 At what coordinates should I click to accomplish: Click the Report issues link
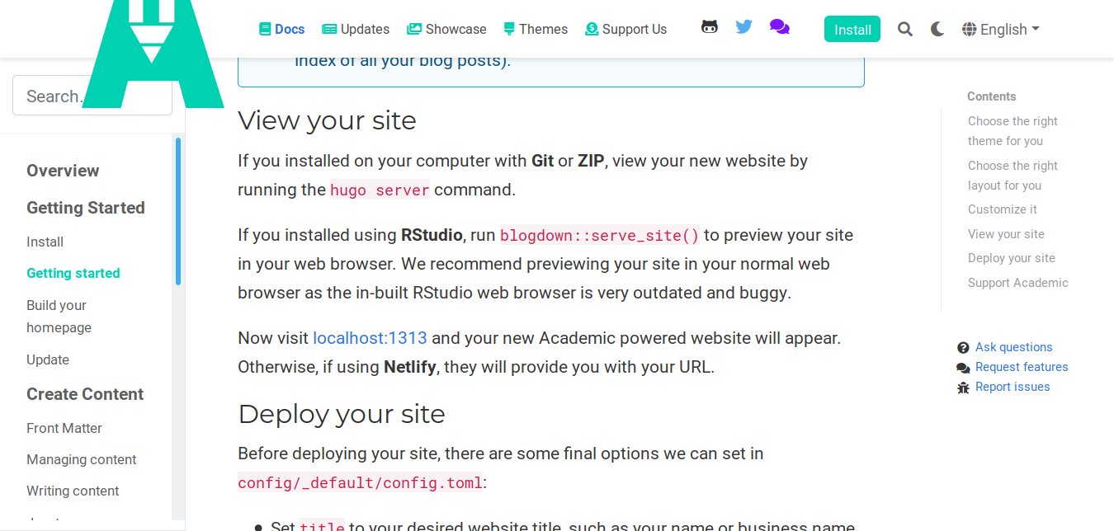pos(1013,387)
